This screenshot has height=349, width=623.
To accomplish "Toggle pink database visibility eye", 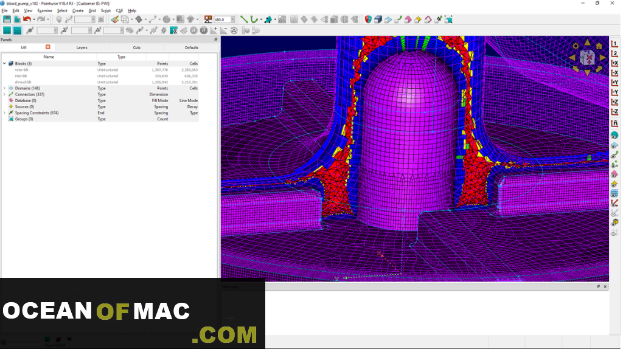I will pyautogui.click(x=614, y=174).
